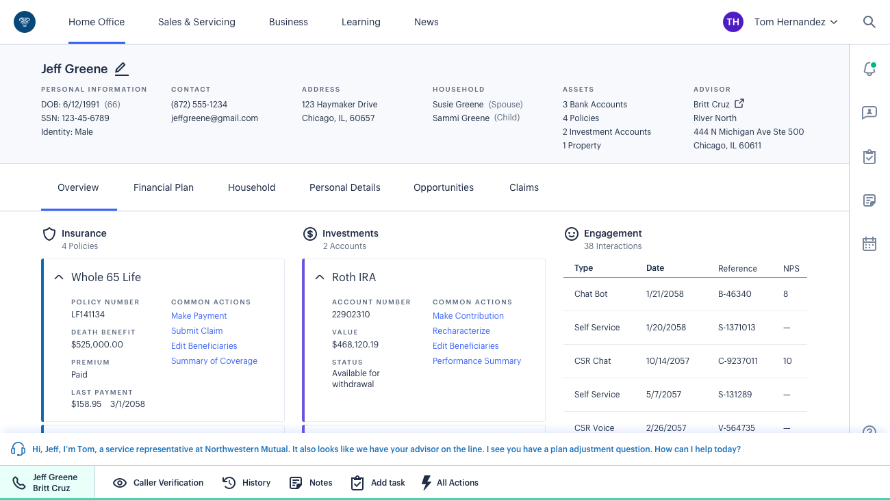The height and width of the screenshot is (500, 890).
Task: Open Notes in bottom bar
Action: [311, 483]
